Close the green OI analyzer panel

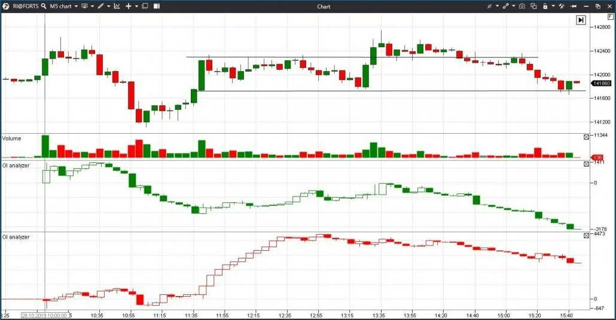pyautogui.click(x=586, y=164)
